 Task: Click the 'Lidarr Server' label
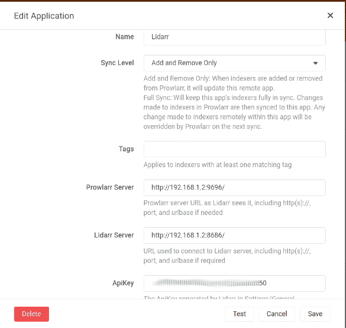114,235
